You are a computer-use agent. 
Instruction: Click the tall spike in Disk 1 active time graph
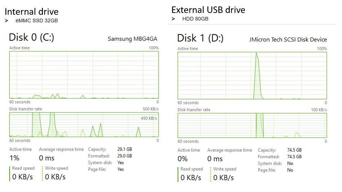tap(258, 76)
